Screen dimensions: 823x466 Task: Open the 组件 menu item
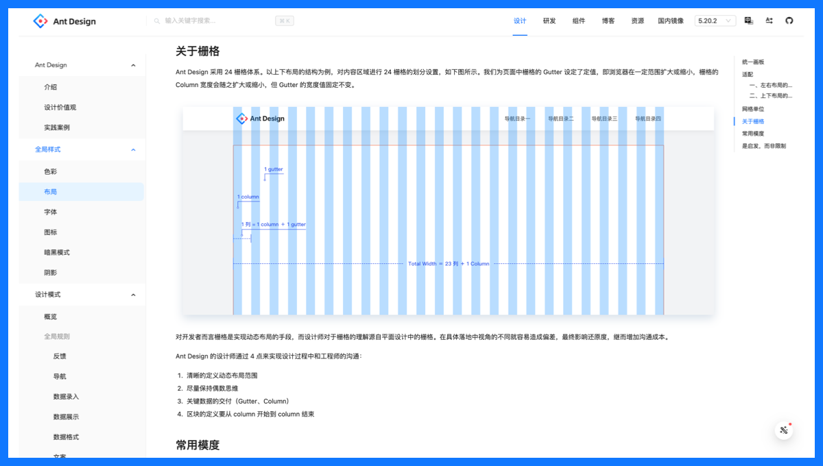click(579, 21)
